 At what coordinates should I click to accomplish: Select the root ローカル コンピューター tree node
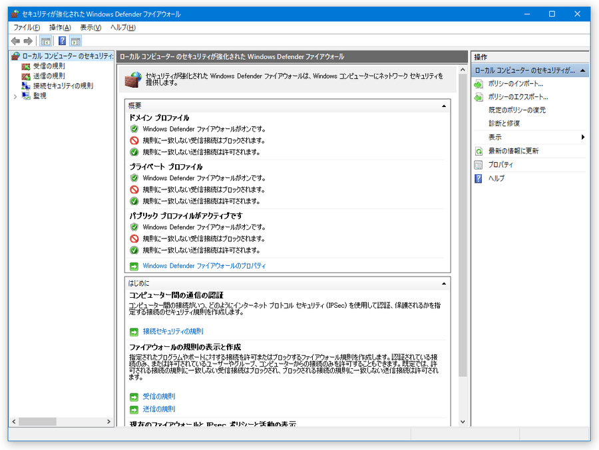point(67,56)
